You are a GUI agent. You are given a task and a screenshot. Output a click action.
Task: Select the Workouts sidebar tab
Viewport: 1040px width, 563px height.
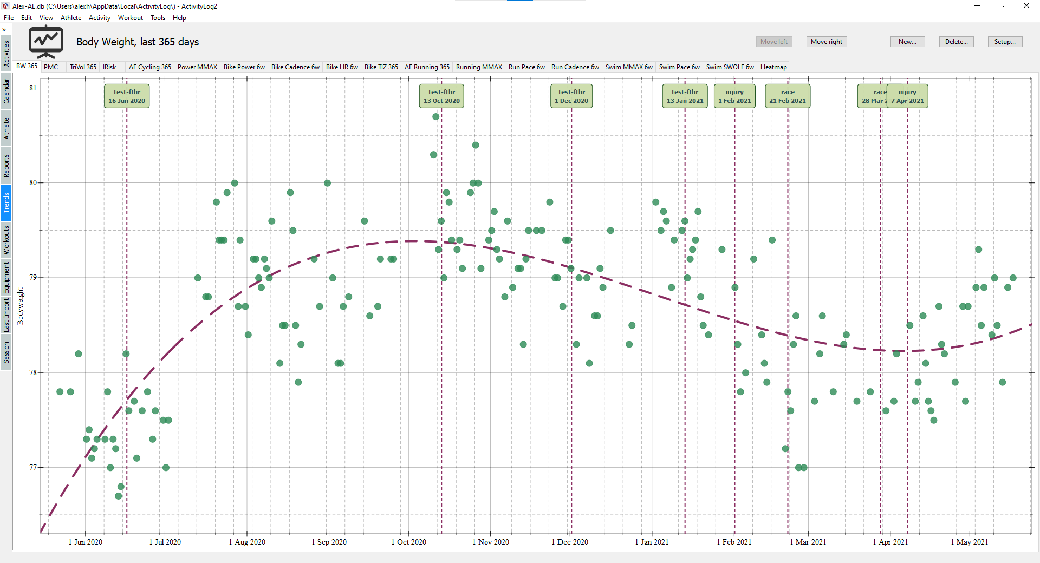(x=6, y=240)
